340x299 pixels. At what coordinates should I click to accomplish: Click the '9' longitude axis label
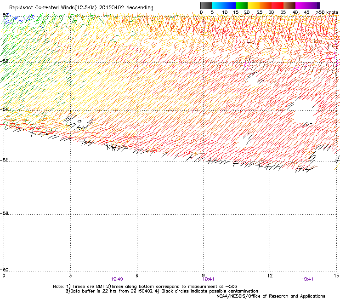coord(204,276)
